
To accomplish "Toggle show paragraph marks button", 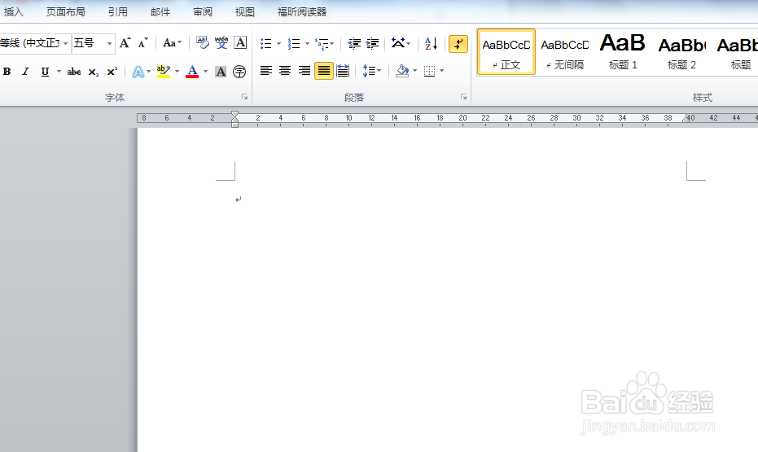I will (458, 44).
